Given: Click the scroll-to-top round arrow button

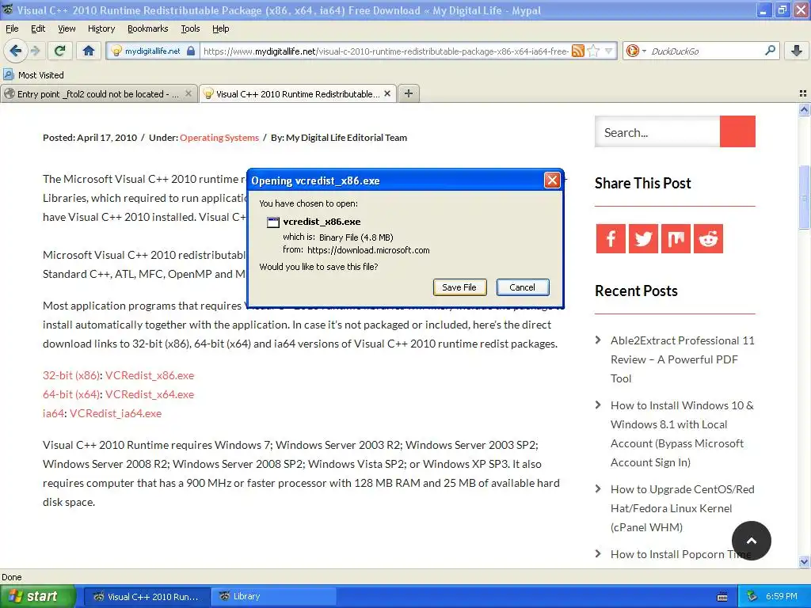Looking at the screenshot, I should click(x=752, y=541).
